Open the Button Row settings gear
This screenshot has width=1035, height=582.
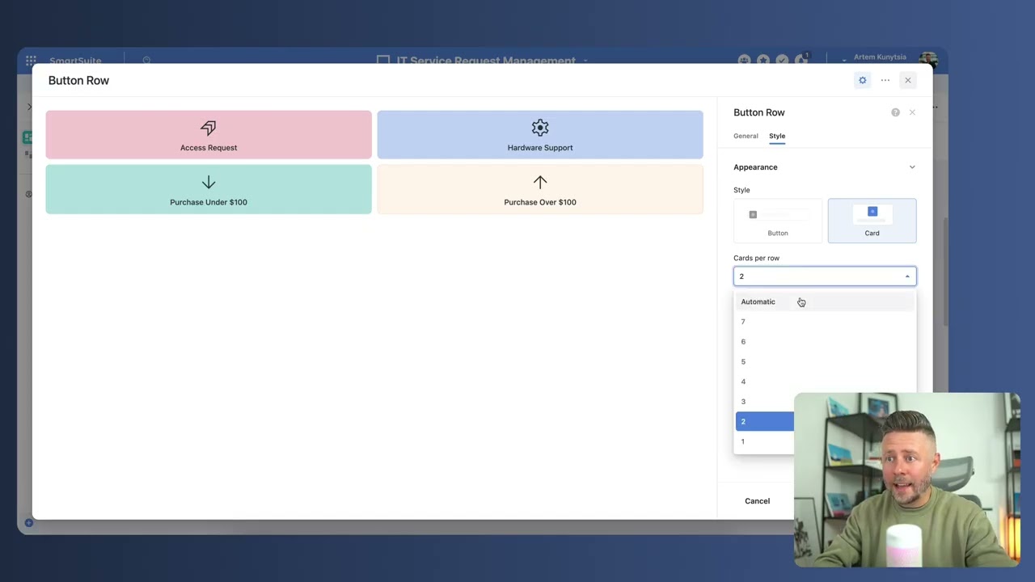click(863, 80)
